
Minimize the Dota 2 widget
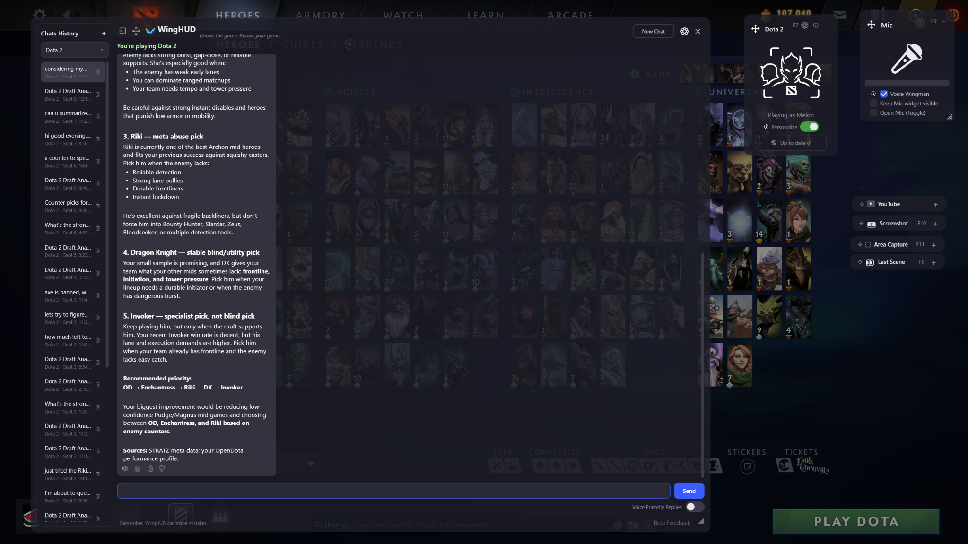827,26
